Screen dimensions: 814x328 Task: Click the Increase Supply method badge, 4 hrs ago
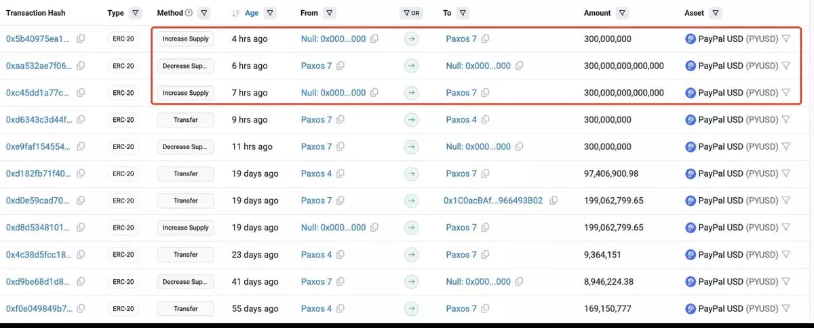185,39
